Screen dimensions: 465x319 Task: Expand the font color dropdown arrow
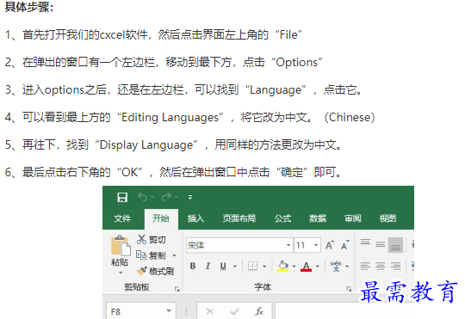point(317,267)
